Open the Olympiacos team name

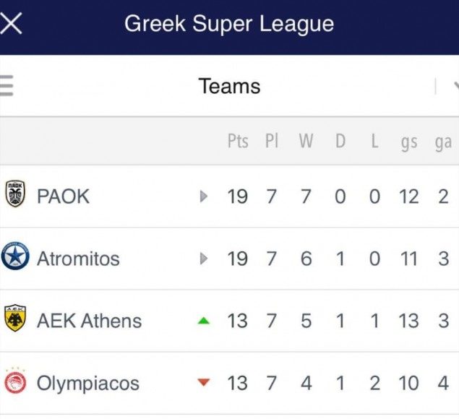tap(87, 383)
